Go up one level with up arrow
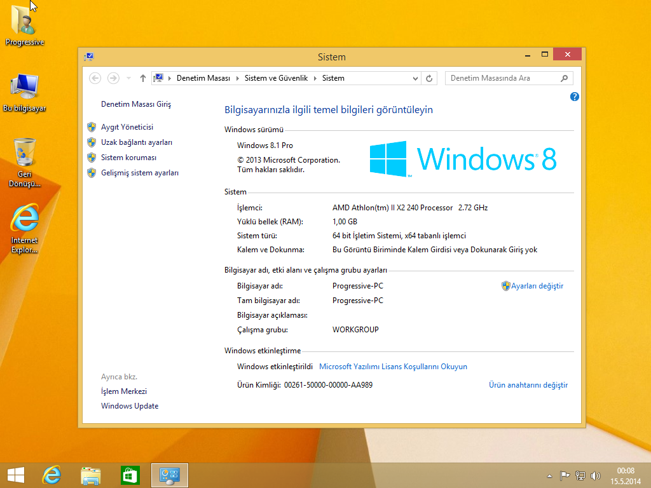The height and width of the screenshot is (488, 651). 142,78
